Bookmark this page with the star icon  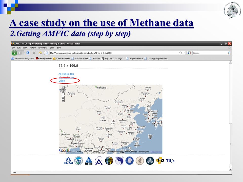click(180, 53)
